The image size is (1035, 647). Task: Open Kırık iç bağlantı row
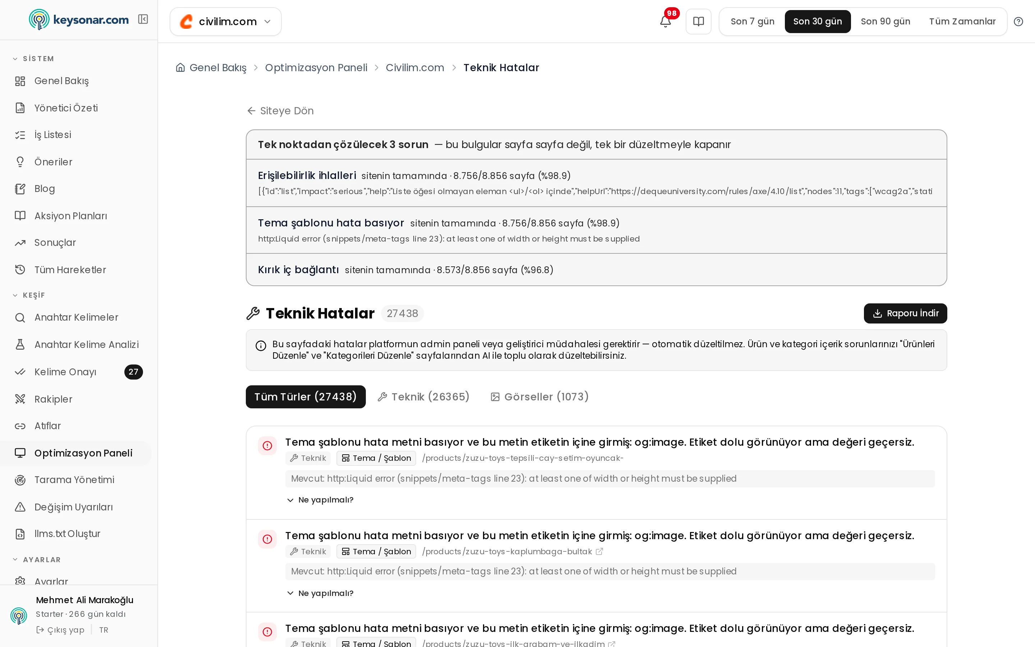pyautogui.click(x=596, y=270)
